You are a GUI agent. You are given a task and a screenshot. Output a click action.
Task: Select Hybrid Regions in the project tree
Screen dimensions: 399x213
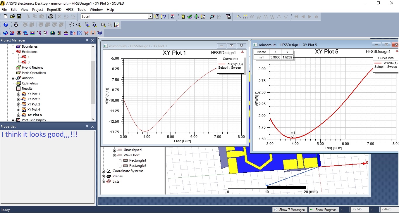click(x=32, y=67)
